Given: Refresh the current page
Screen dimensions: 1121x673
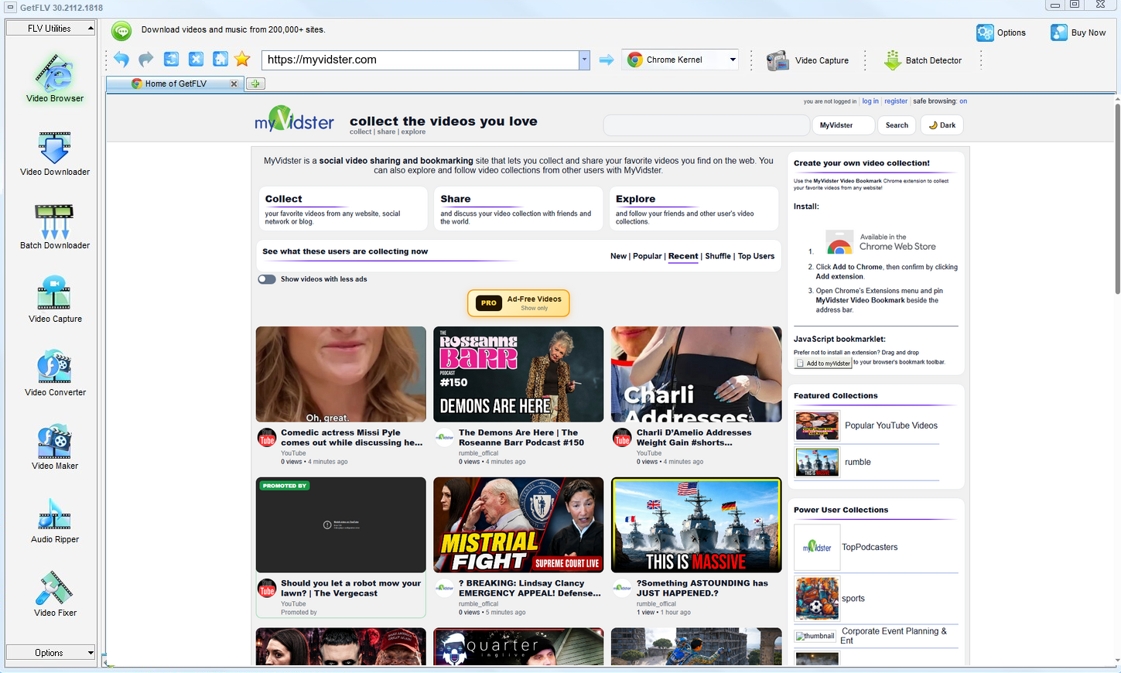Looking at the screenshot, I should (171, 59).
